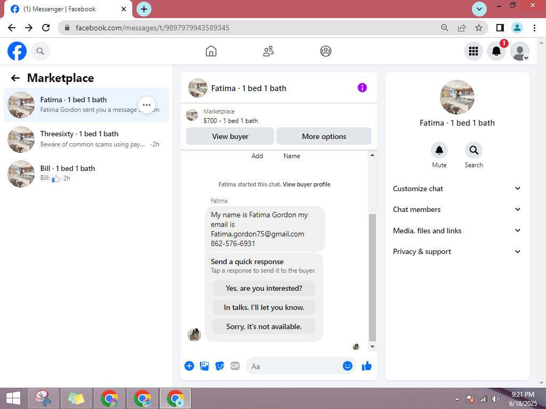The image size is (546, 409).
Task: Open a new browser tab
Action: click(144, 9)
